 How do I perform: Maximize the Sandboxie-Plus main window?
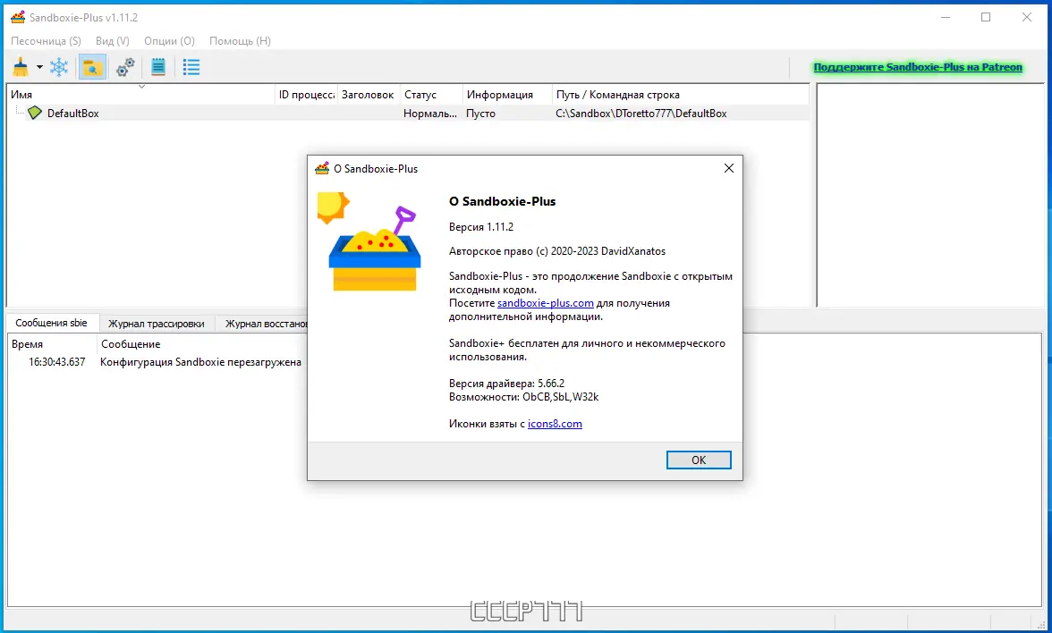(x=986, y=17)
